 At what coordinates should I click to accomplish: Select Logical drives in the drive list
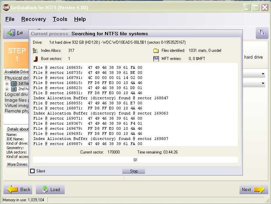click(16, 95)
